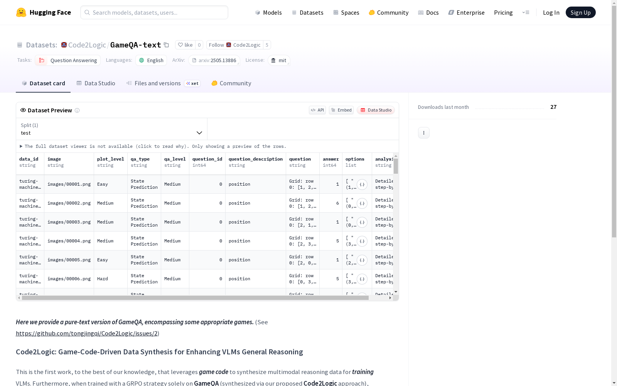Click the Downloads last month count 27
This screenshot has width=617, height=386.
point(553,107)
